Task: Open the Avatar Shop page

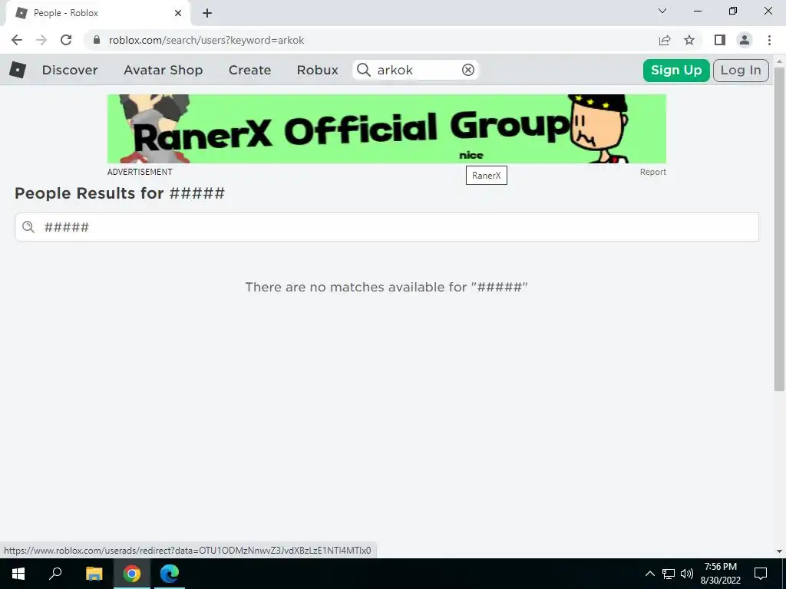Action: 163,70
